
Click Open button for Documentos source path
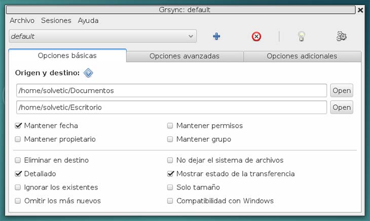pos(342,91)
